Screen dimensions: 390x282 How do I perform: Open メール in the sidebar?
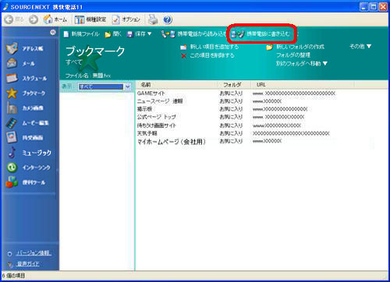pos(21,63)
